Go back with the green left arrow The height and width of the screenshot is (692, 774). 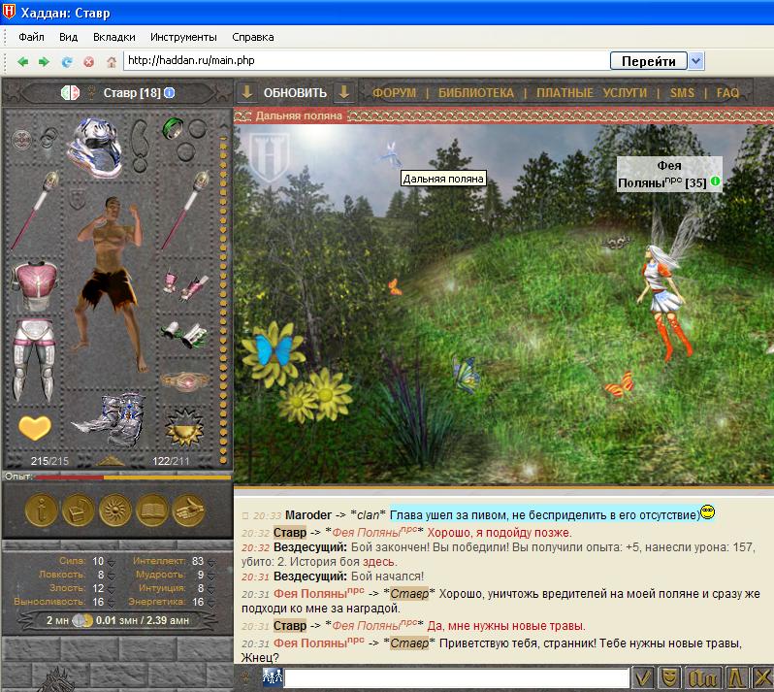22,62
